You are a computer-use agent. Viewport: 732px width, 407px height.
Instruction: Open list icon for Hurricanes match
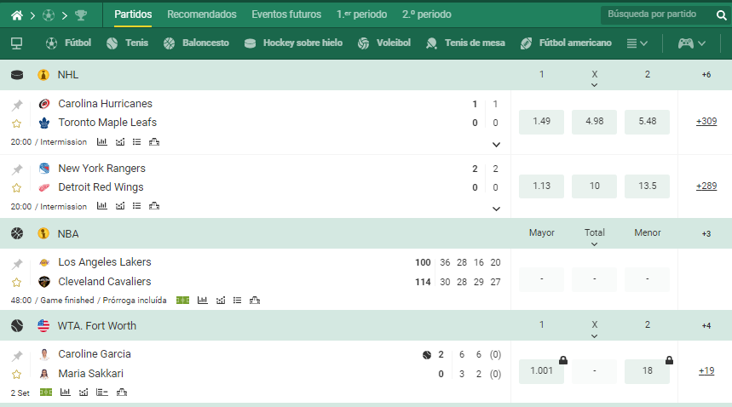(x=137, y=141)
